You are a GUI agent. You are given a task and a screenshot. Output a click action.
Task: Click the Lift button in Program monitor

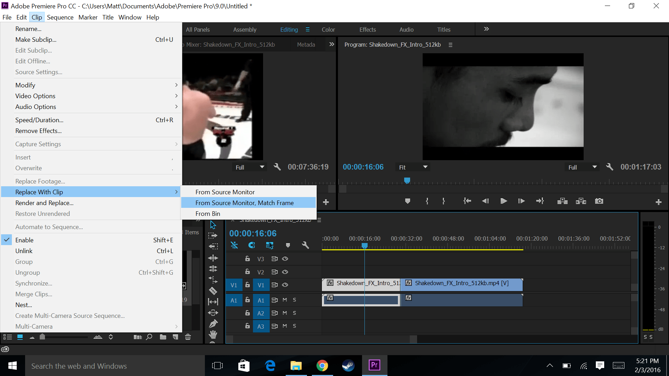[x=562, y=201]
